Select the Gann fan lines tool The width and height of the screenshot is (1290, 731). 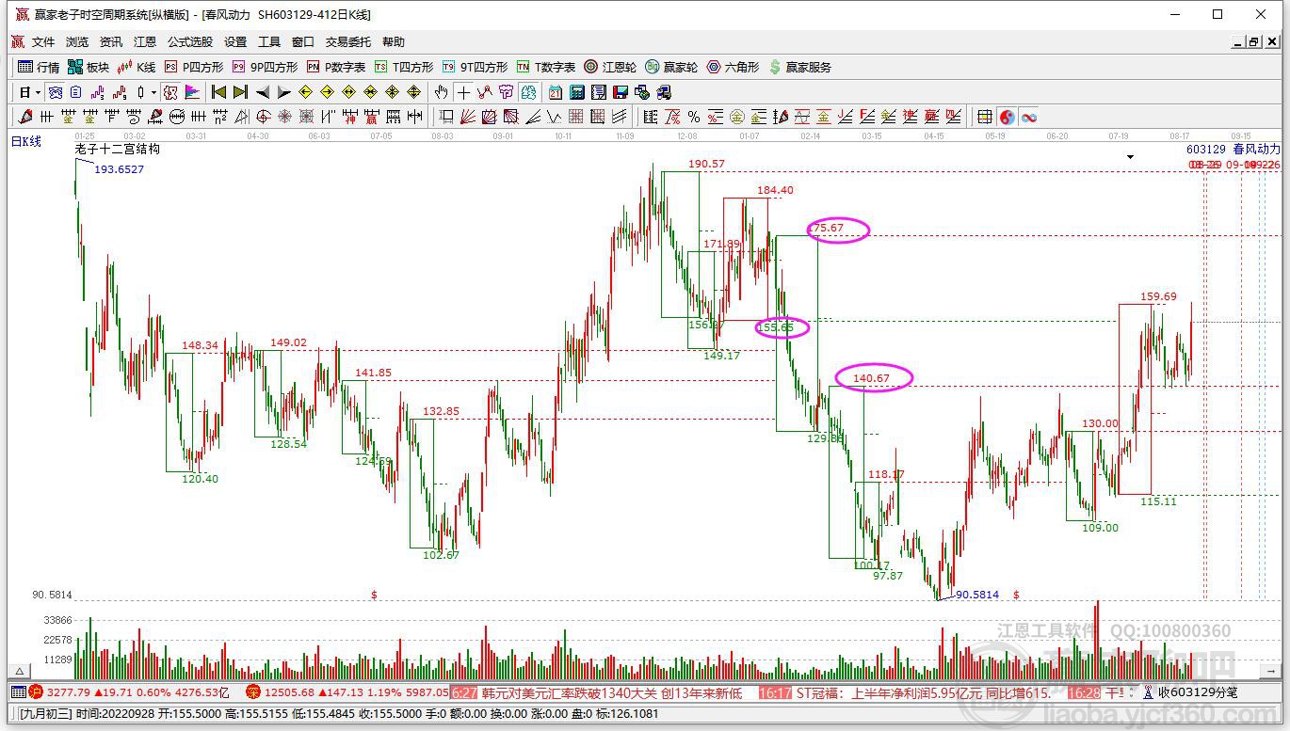pos(468,117)
